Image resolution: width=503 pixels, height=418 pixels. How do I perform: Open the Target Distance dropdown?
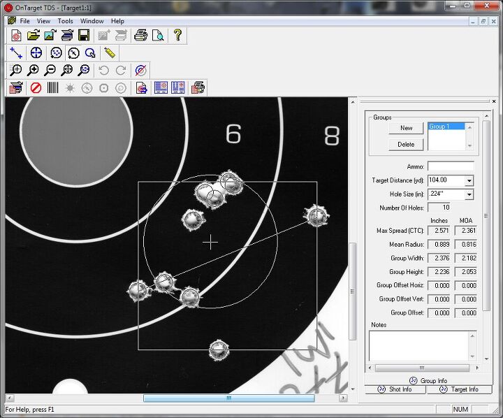click(x=469, y=180)
